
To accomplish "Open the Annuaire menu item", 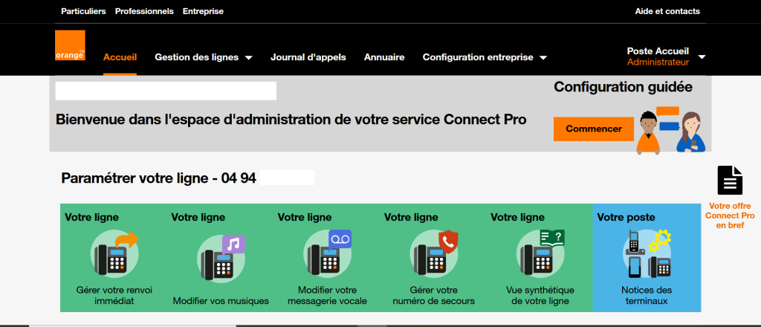I will 384,57.
